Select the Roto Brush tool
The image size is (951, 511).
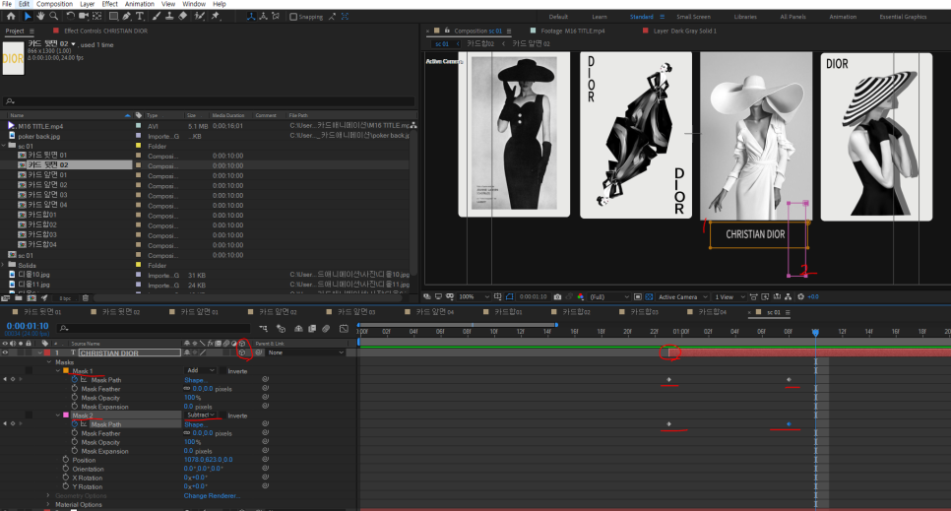pyautogui.click(x=200, y=17)
